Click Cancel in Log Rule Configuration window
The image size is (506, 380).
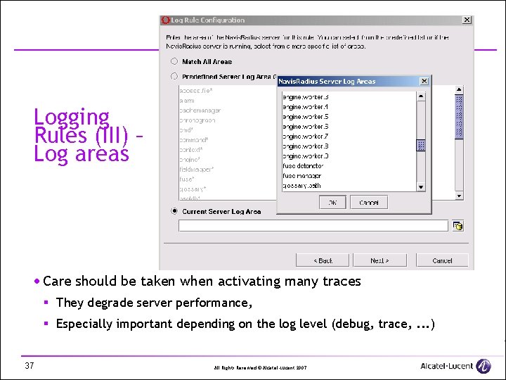point(442,260)
